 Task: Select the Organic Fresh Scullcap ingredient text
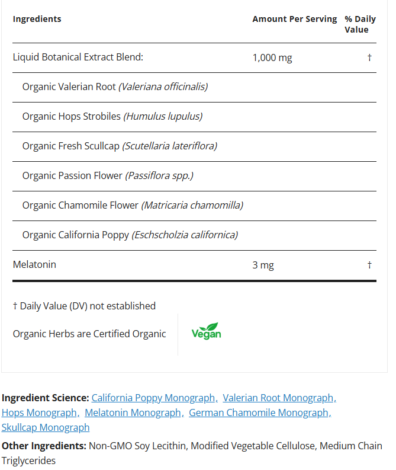tap(120, 146)
